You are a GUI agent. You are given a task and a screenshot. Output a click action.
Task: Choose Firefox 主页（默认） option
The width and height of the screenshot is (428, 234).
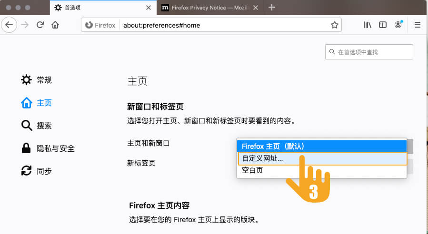(322, 146)
